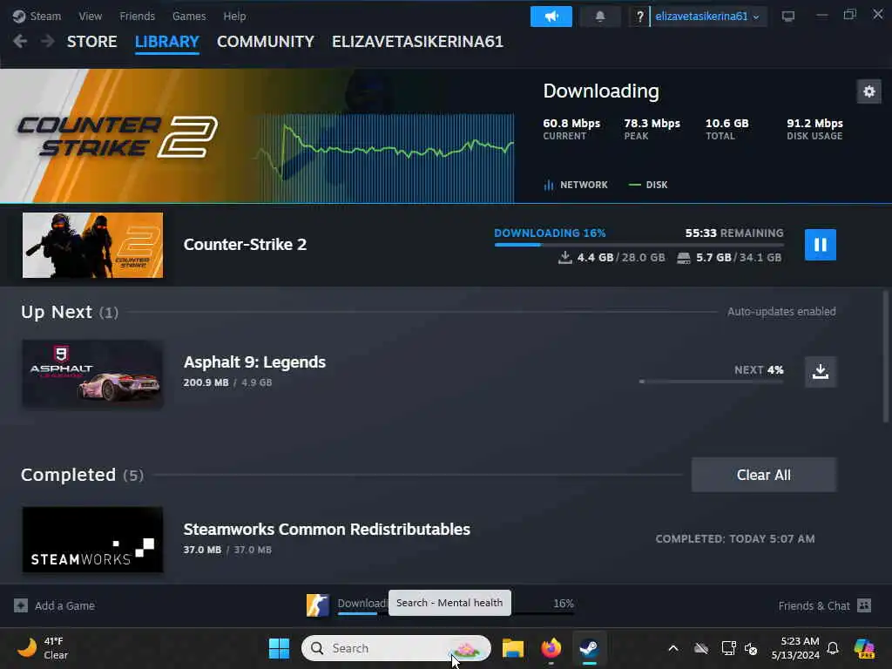The image size is (892, 669).
Task: Click the Copilot preview icon
Action: point(864,648)
